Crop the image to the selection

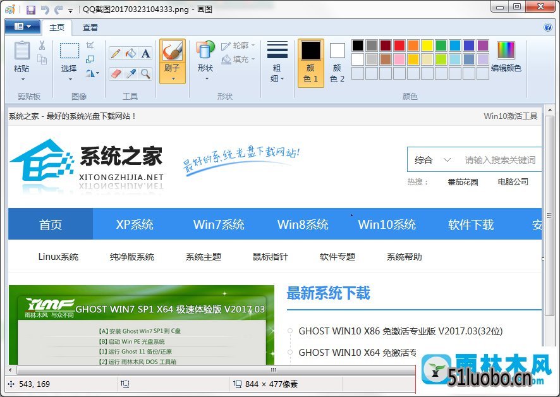point(90,46)
